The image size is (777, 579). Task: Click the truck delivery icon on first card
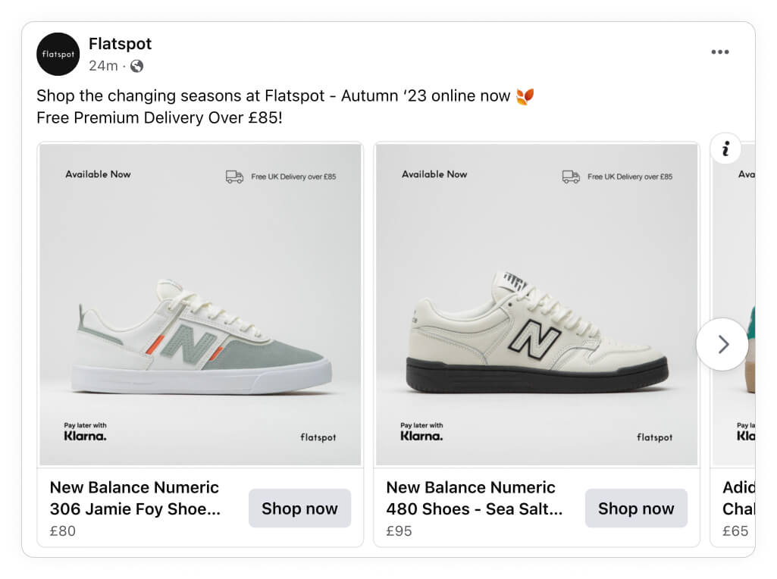[233, 175]
